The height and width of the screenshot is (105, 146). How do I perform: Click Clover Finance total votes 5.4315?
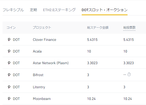[129, 40]
